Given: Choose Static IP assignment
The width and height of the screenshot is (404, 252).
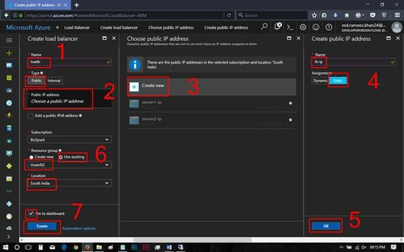Looking at the screenshot, I should 338,80.
